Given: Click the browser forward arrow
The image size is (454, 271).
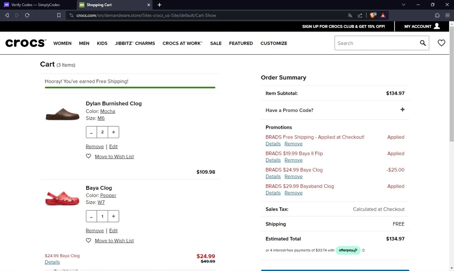Looking at the screenshot, I should (17, 15).
